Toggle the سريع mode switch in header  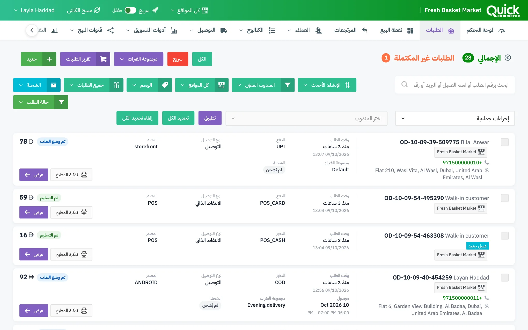coord(130,10)
